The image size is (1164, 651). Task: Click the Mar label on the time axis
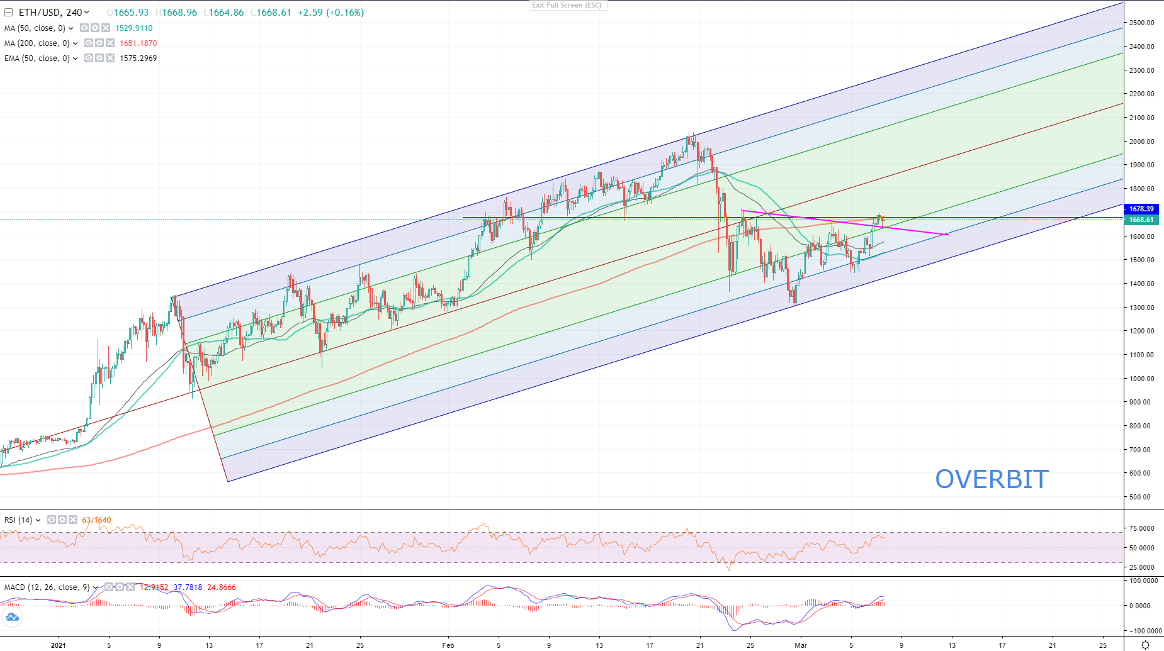(x=801, y=645)
